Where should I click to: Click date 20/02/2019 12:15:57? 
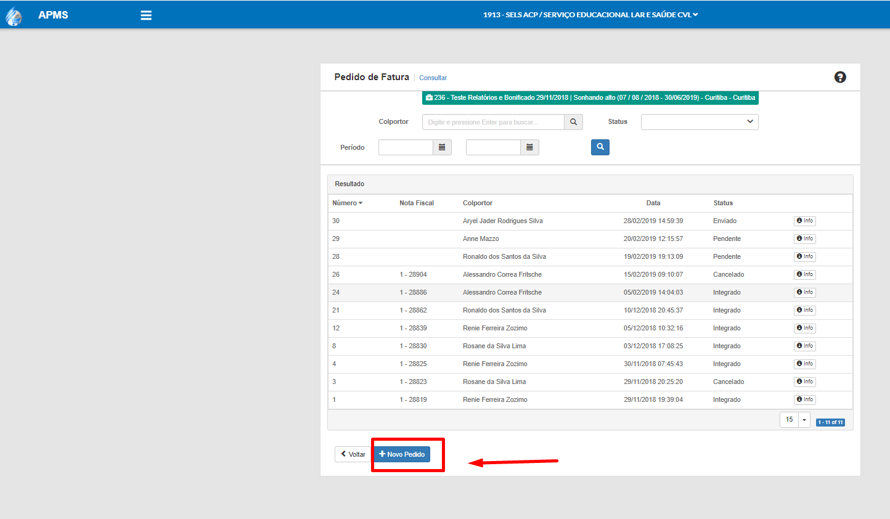coord(653,239)
